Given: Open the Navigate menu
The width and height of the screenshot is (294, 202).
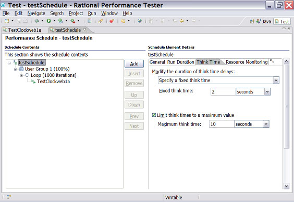Looking at the screenshot, I should (x=36, y=14).
